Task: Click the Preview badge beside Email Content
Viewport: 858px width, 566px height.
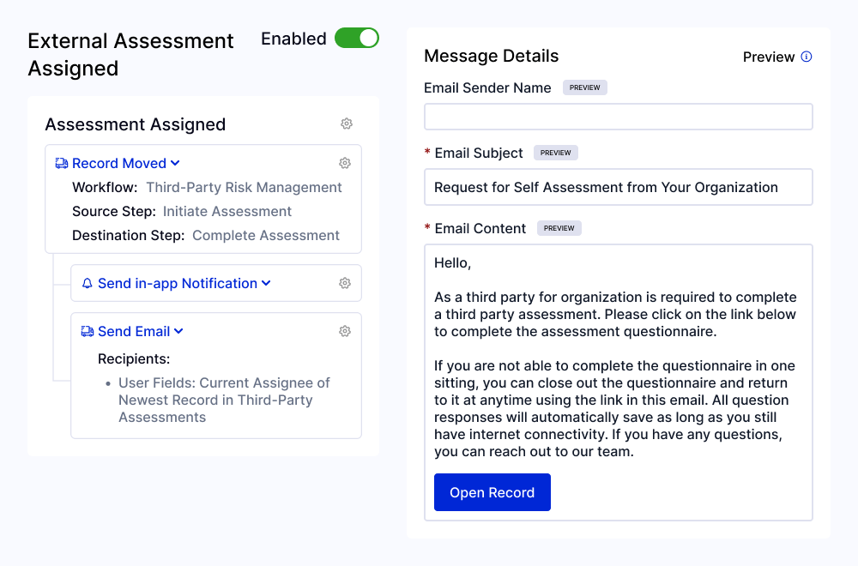Action: 559,228
